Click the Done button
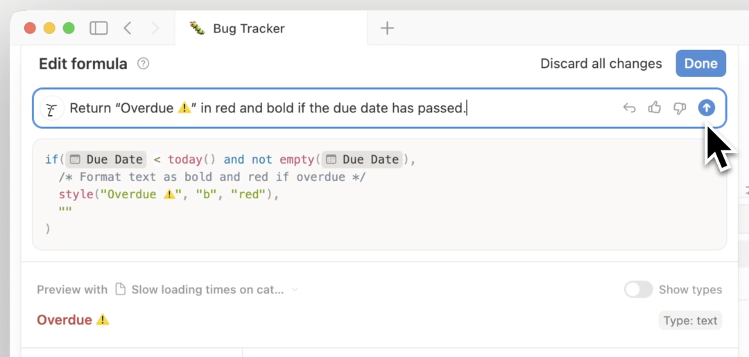749x357 pixels. coord(700,64)
